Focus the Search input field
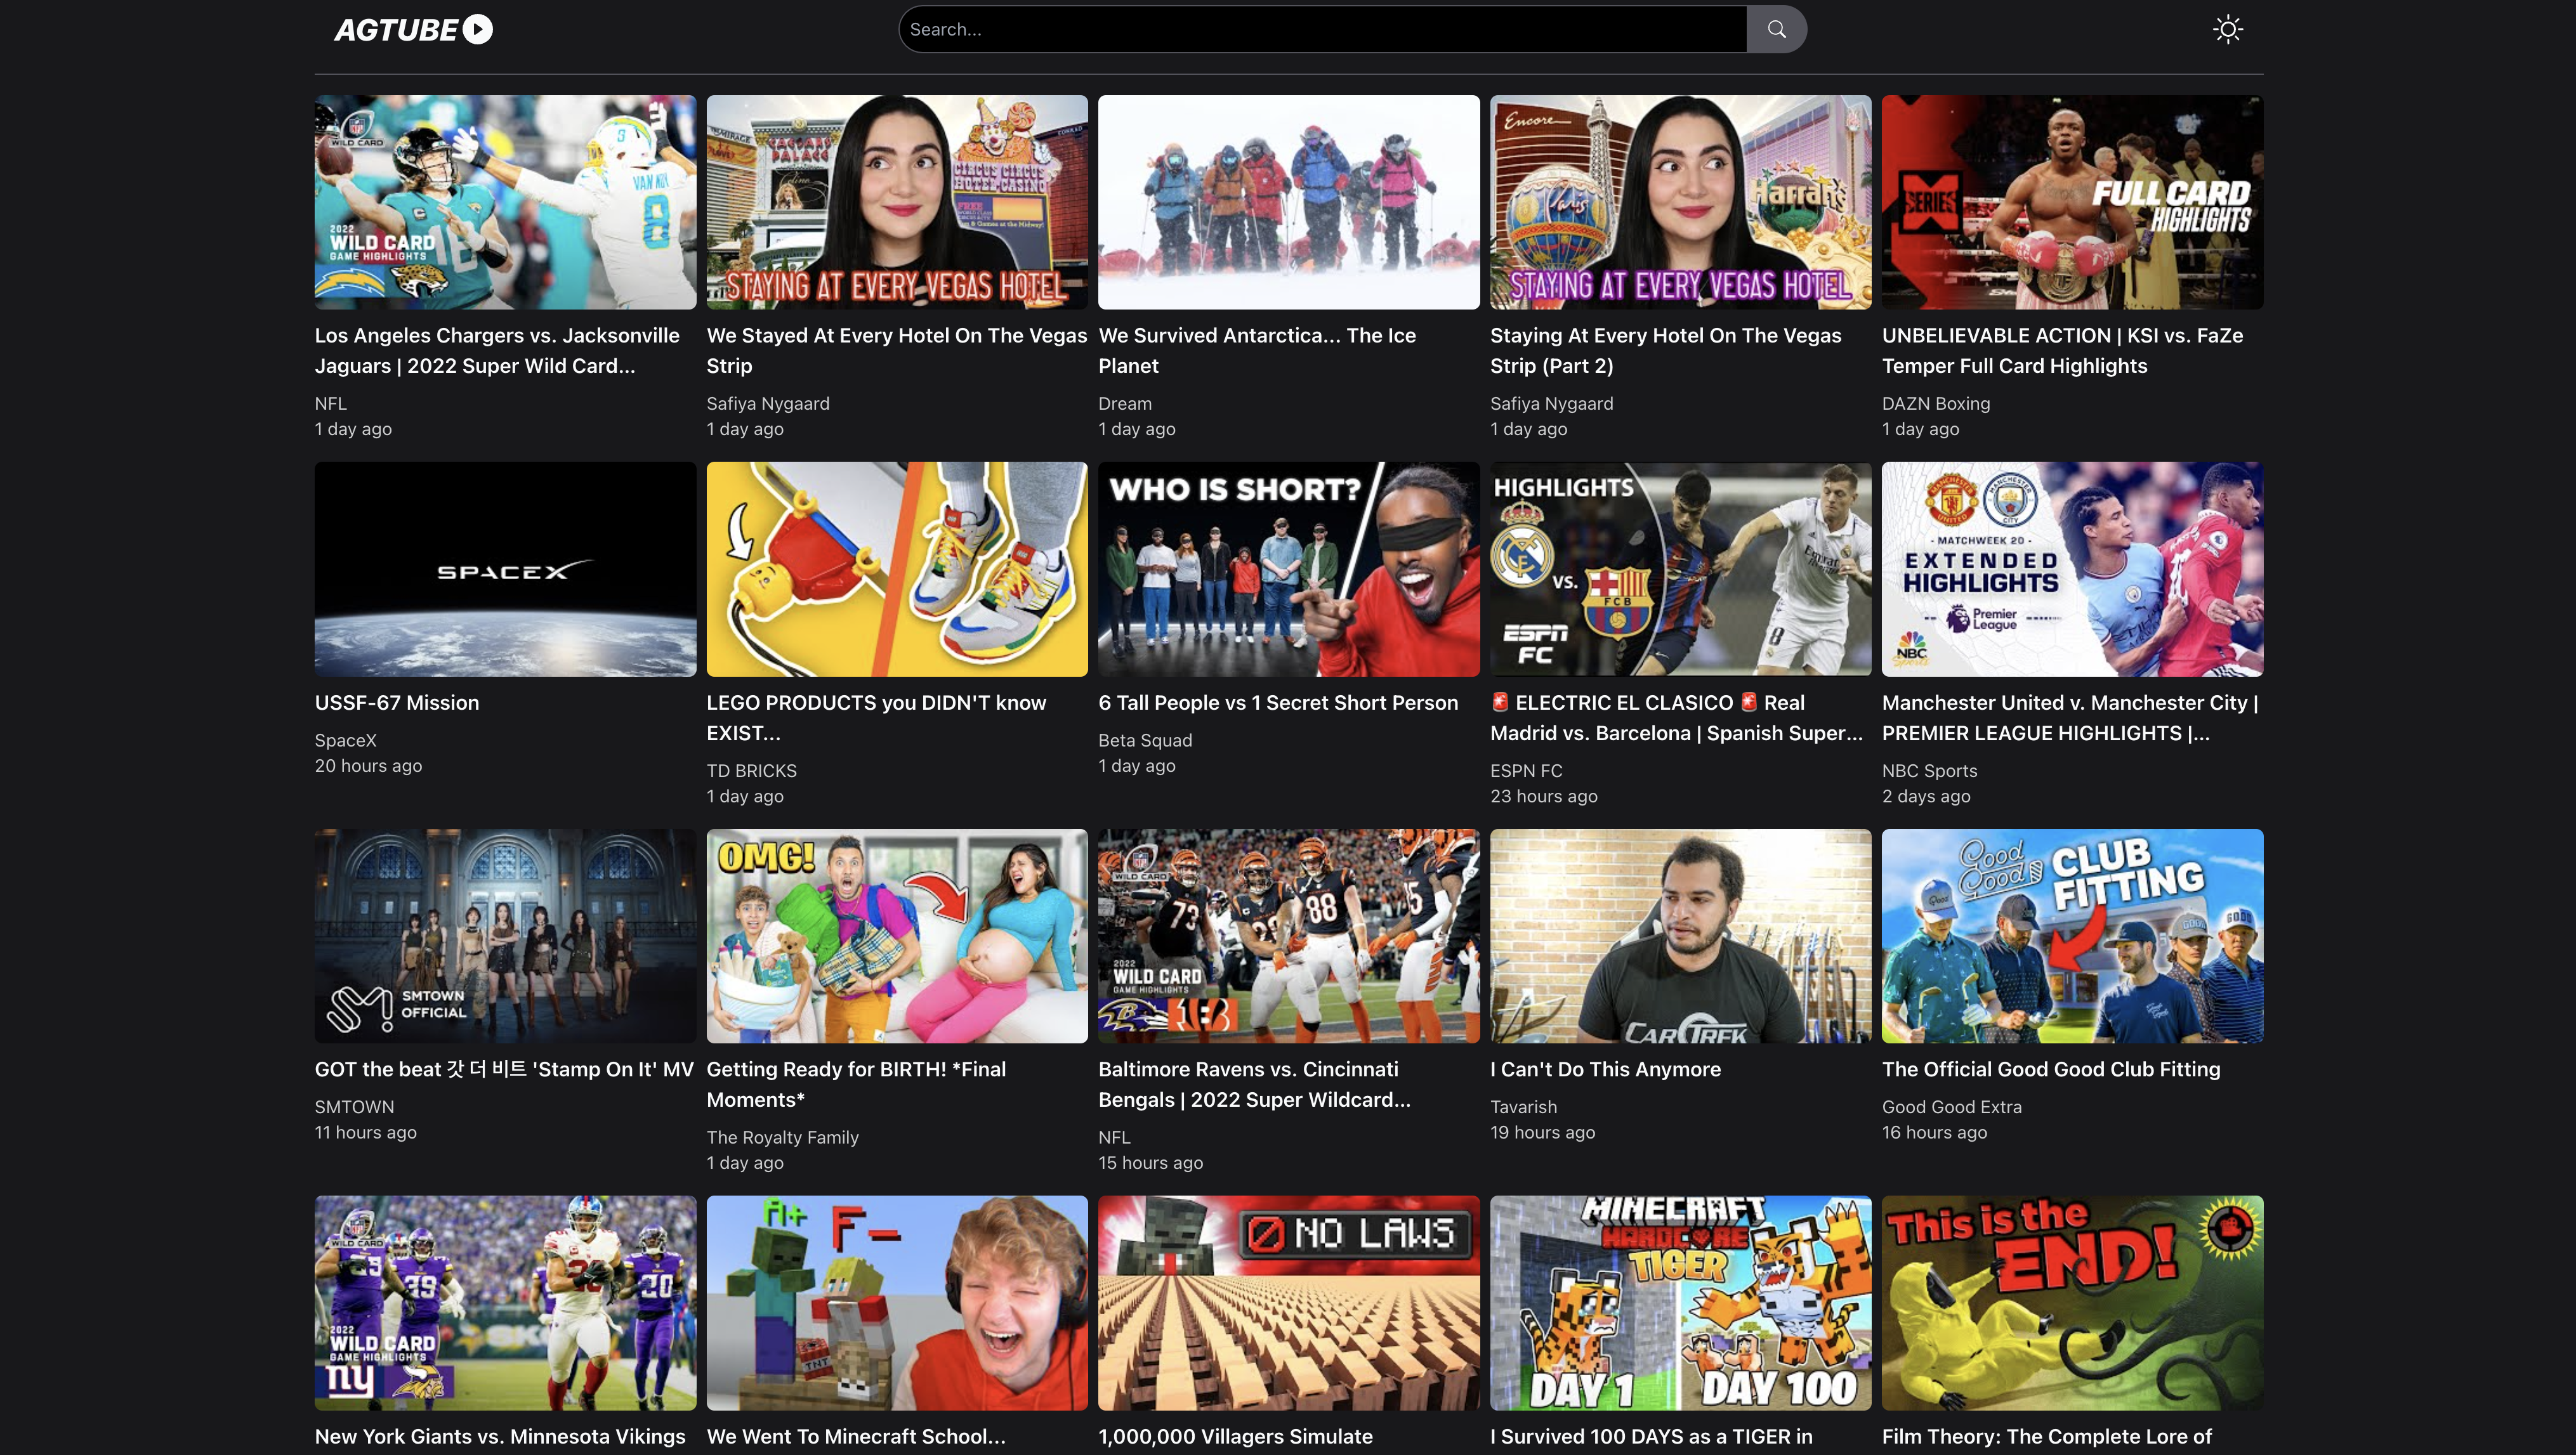2576x1455 pixels. [1322, 30]
